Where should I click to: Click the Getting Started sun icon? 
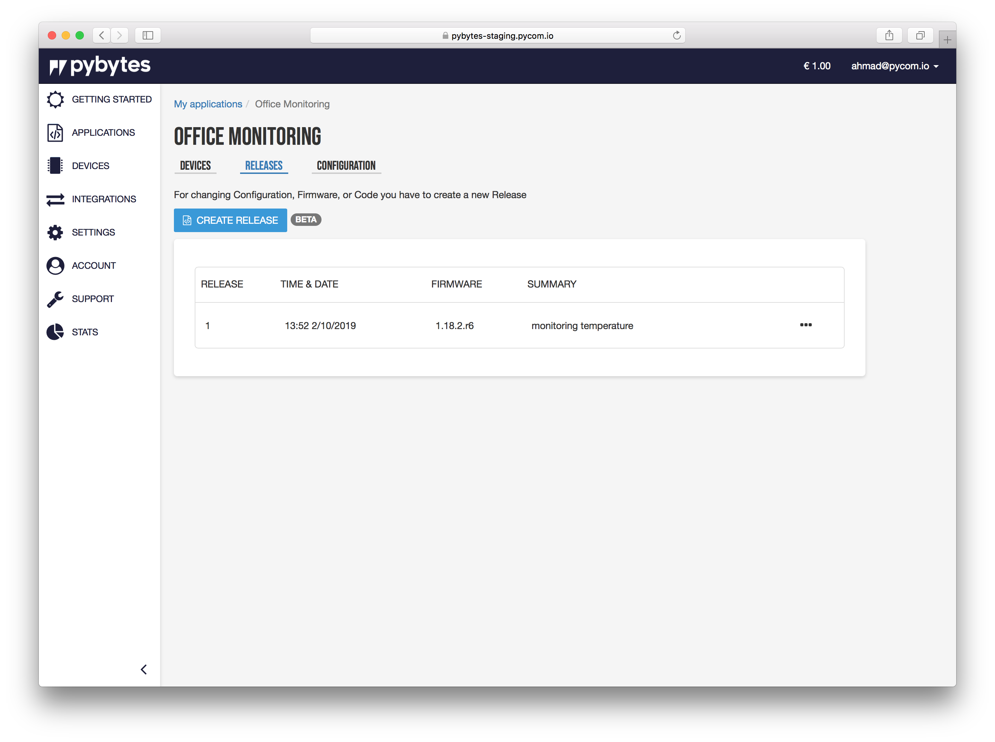pos(55,99)
